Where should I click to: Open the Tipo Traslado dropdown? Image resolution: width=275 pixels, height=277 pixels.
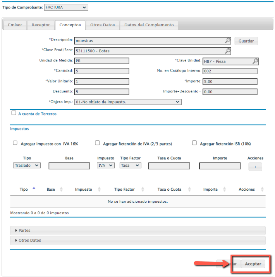click(27, 165)
